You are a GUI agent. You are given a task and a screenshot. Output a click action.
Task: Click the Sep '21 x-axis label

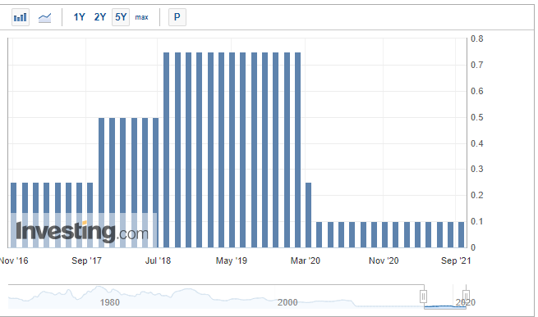[456, 260]
